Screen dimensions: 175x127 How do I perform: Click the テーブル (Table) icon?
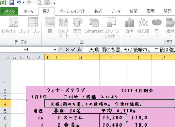pyautogui.click(x=33, y=26)
